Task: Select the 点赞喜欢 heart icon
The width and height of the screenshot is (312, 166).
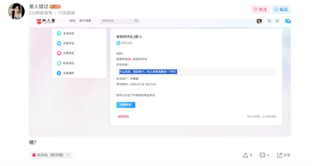Action: pos(59,53)
